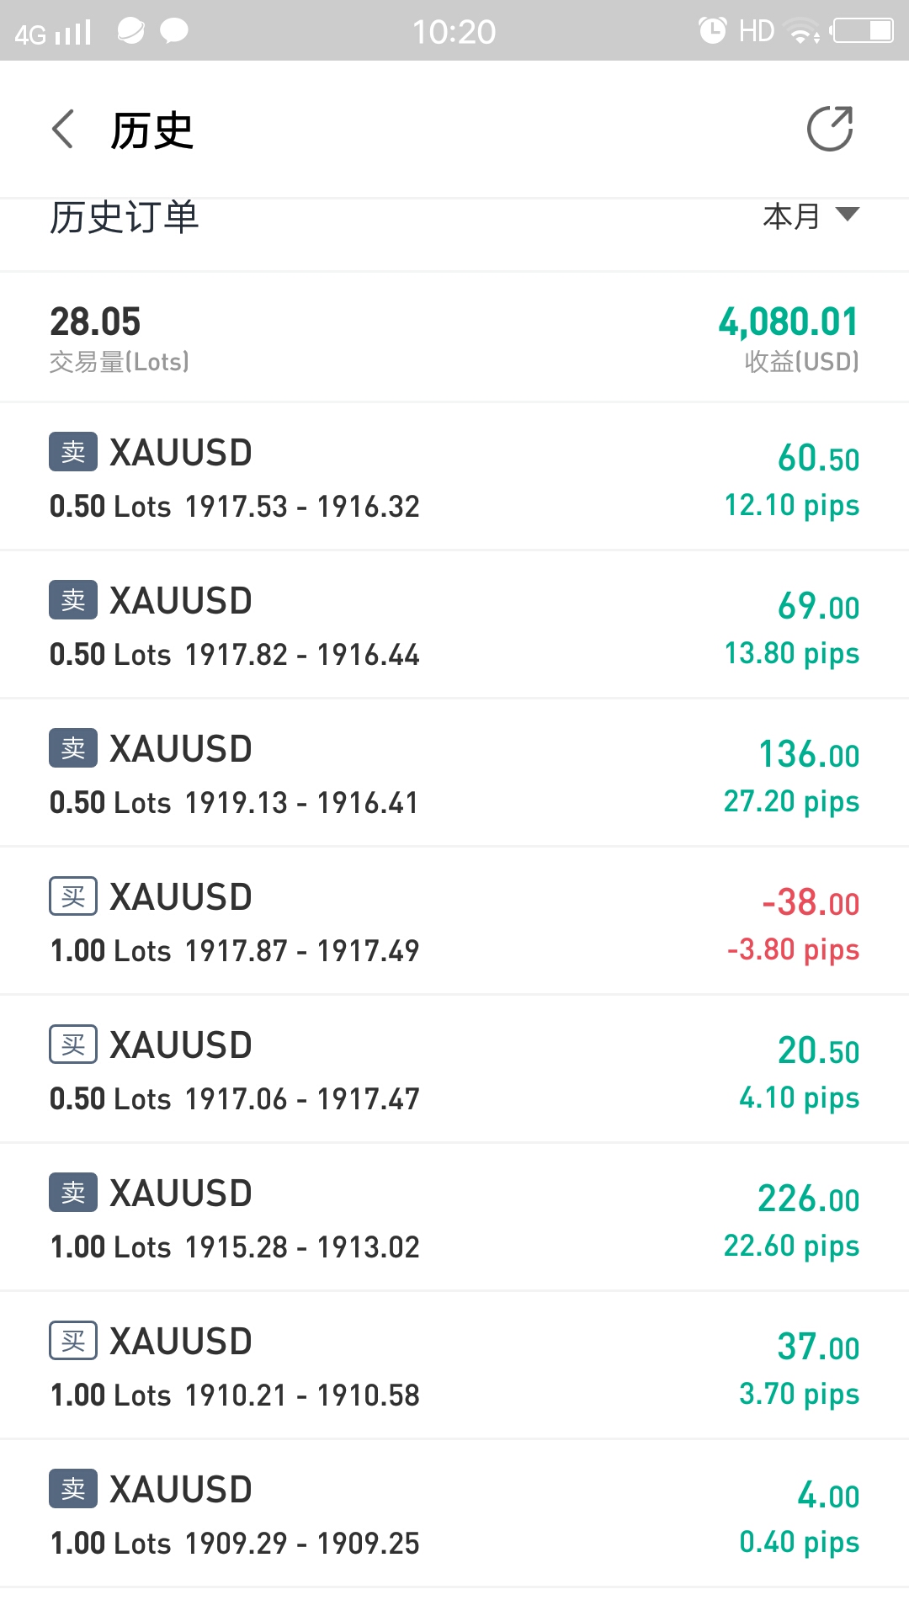
Task: Tap the 买 badge on 20.50 order
Action: (73, 1045)
